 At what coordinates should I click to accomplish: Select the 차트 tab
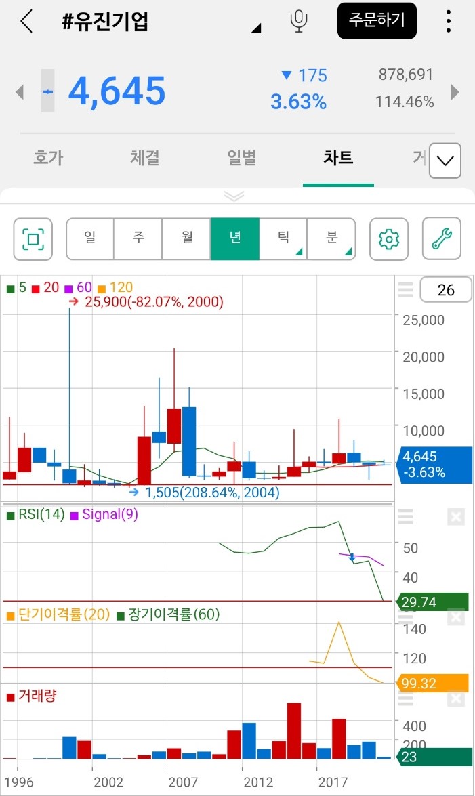coord(338,157)
